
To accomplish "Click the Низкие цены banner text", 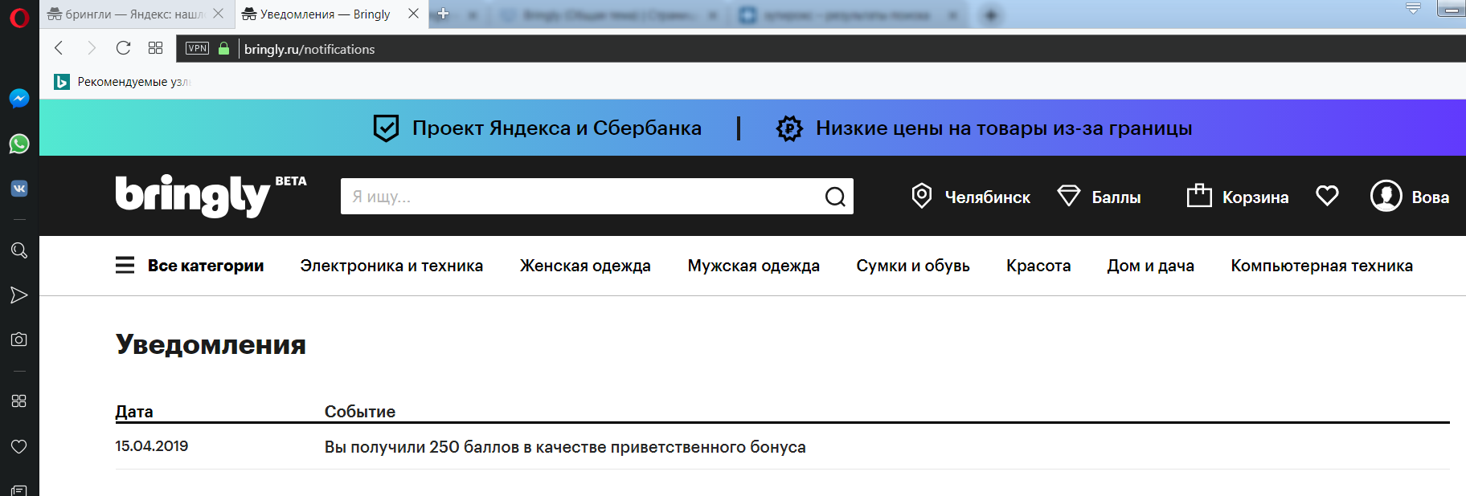I will coord(1004,128).
